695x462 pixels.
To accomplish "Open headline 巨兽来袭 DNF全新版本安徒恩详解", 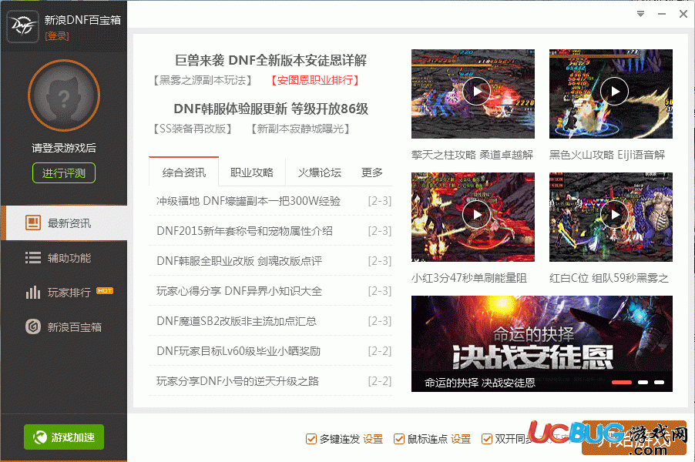I will pos(270,60).
